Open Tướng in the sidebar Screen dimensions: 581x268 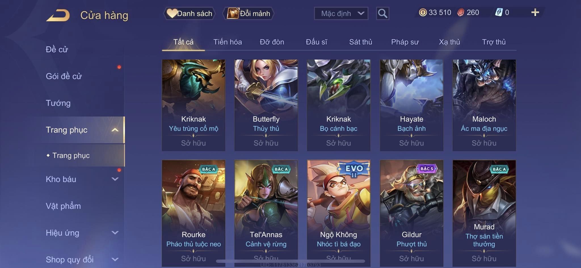point(58,103)
